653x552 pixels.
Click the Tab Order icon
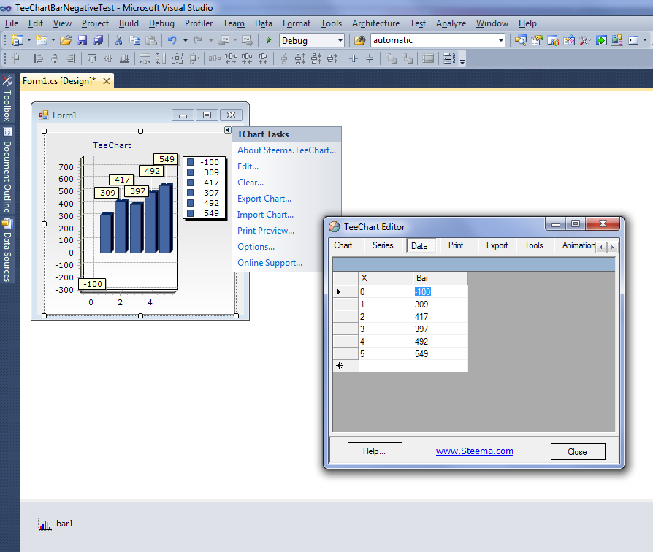449,58
